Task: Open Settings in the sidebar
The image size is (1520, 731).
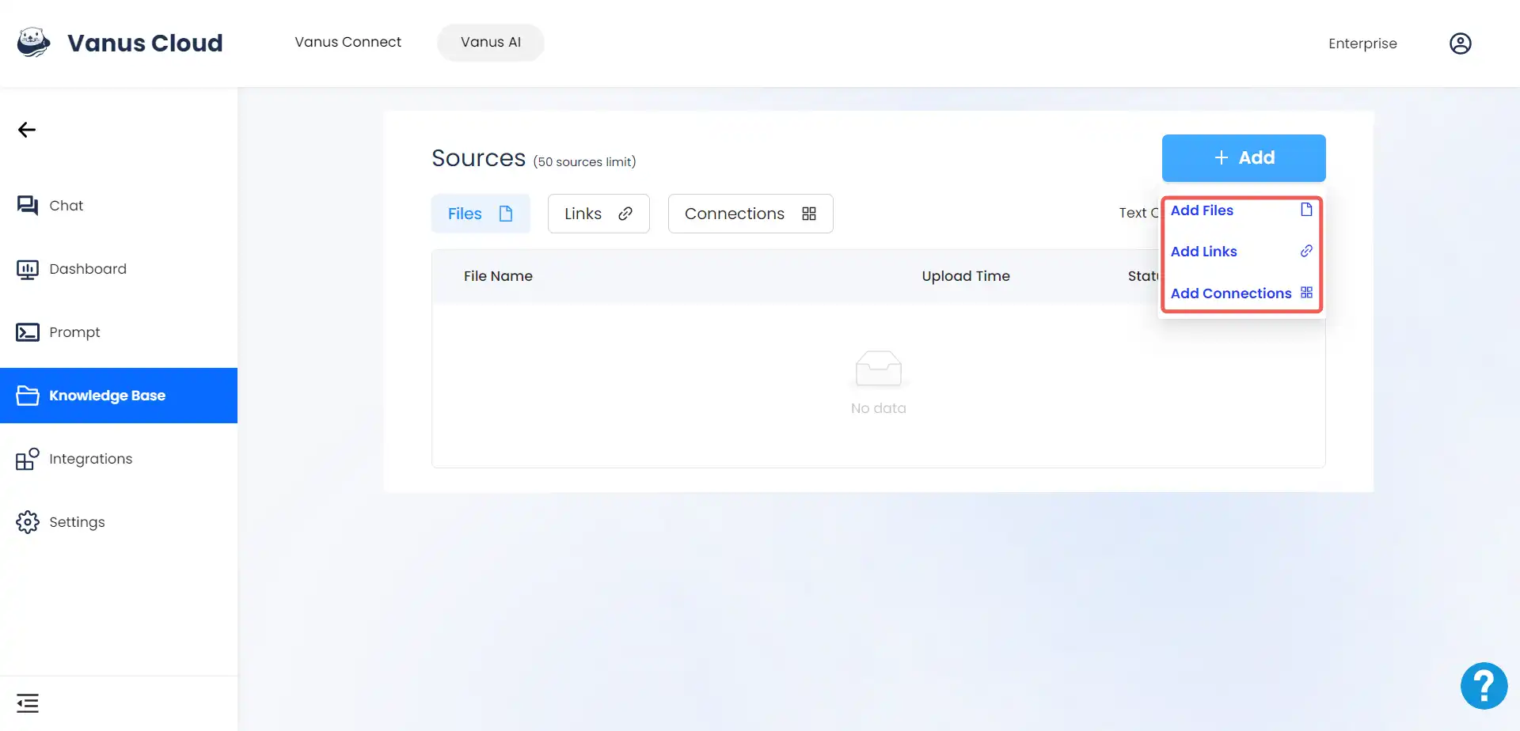Action: (x=119, y=522)
